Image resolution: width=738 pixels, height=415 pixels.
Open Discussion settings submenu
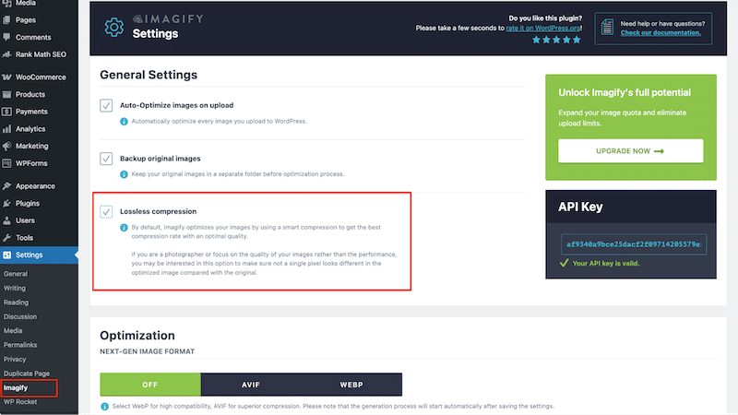click(x=19, y=316)
